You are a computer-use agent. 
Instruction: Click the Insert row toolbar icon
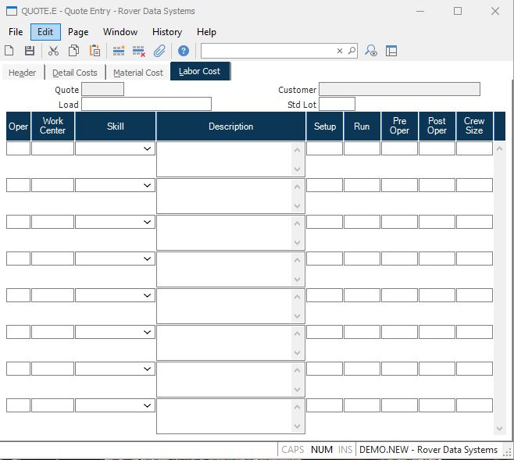119,51
